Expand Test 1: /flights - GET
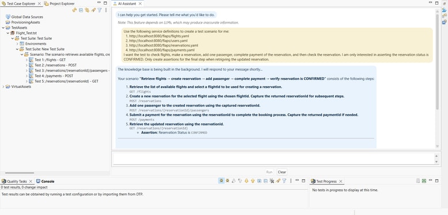 (x=26, y=60)
